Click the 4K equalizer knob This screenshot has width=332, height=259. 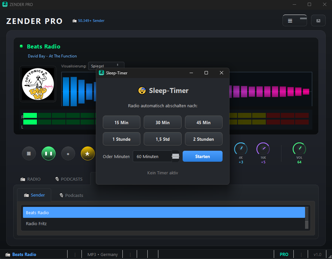tap(241, 148)
